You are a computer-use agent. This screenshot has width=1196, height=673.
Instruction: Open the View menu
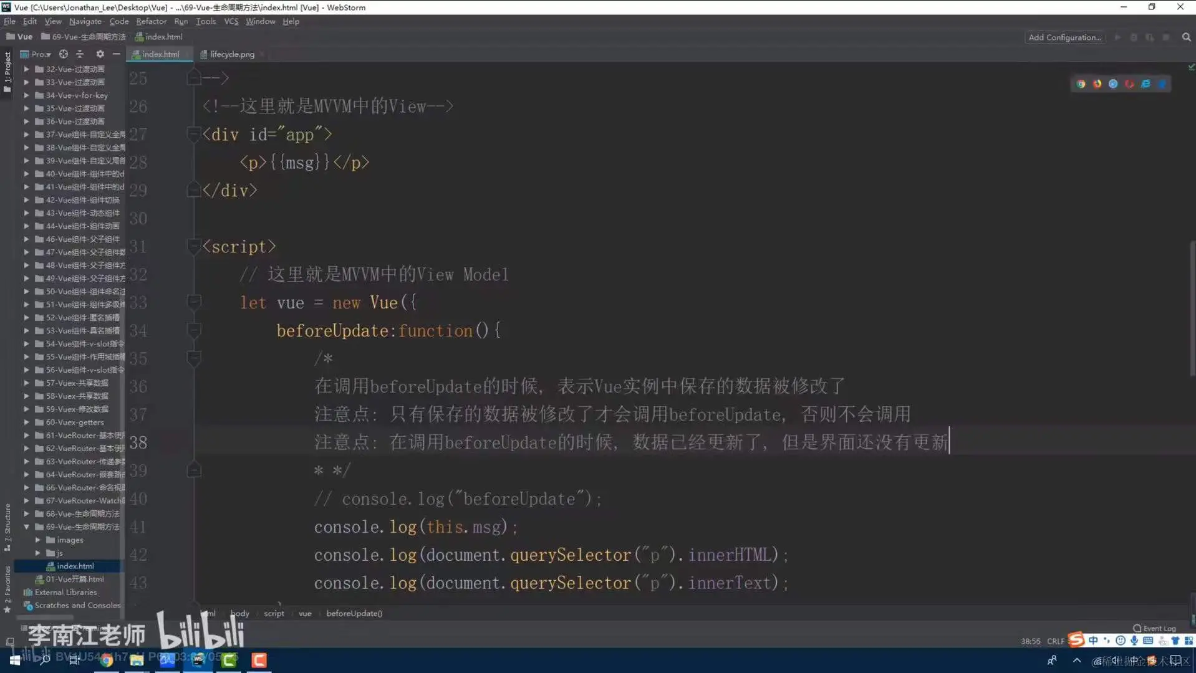52,21
